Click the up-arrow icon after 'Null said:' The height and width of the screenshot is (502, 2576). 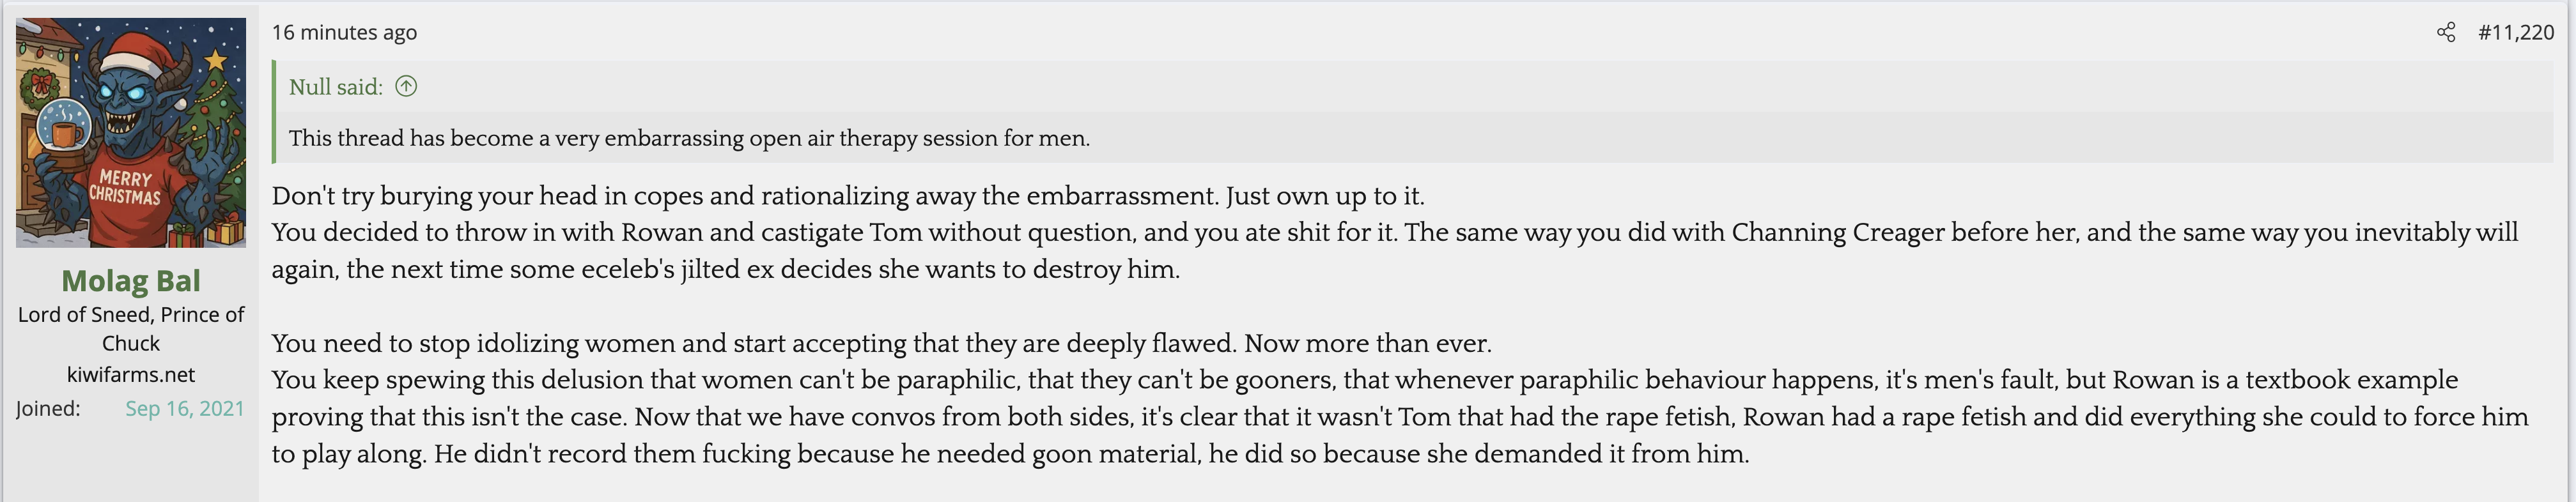[x=406, y=87]
